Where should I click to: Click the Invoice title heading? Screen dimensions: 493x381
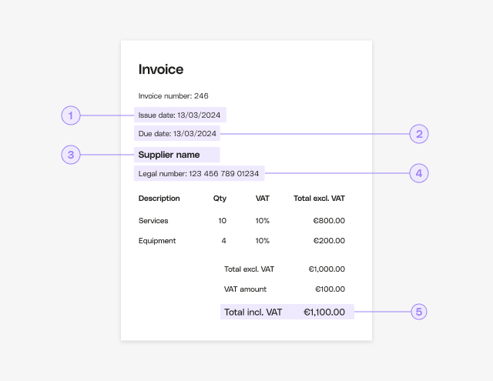pos(161,69)
